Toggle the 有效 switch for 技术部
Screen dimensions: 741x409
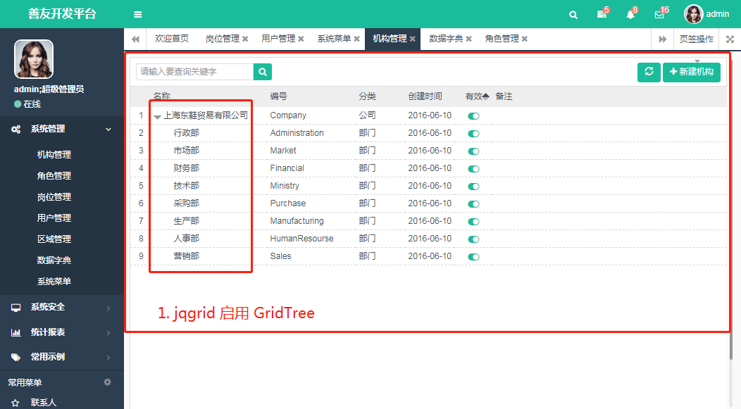point(473,186)
